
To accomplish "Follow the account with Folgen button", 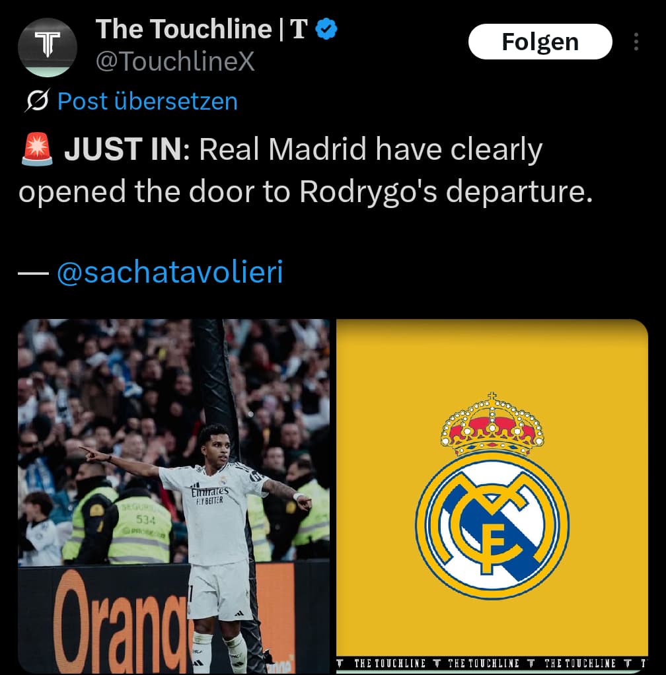I will [540, 42].
